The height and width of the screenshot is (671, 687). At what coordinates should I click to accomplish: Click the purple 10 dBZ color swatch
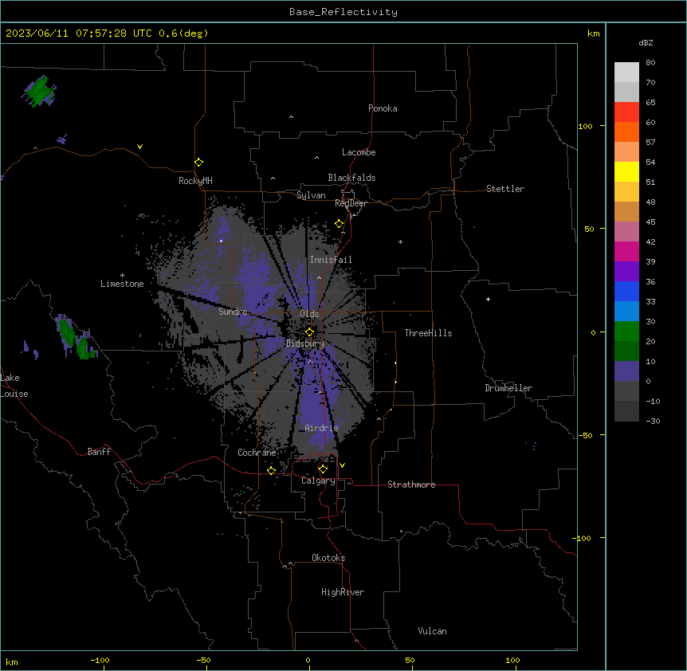pyautogui.click(x=626, y=371)
